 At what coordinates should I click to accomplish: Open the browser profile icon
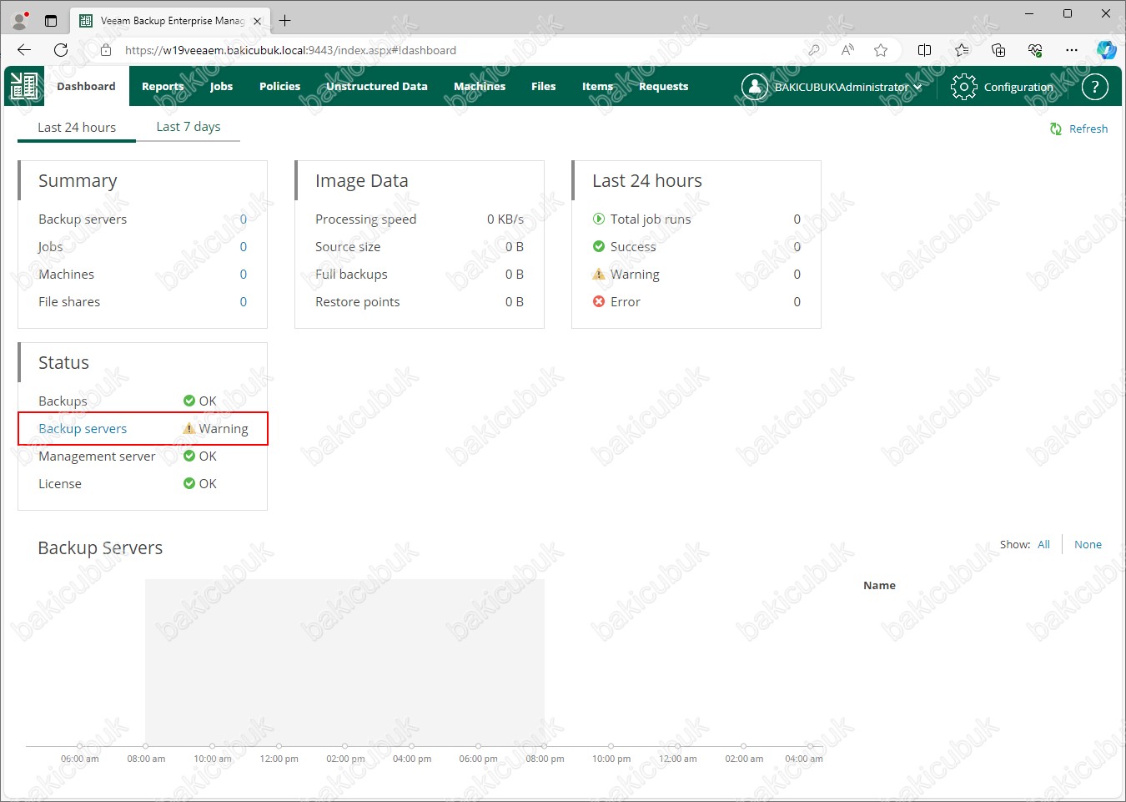[21, 20]
